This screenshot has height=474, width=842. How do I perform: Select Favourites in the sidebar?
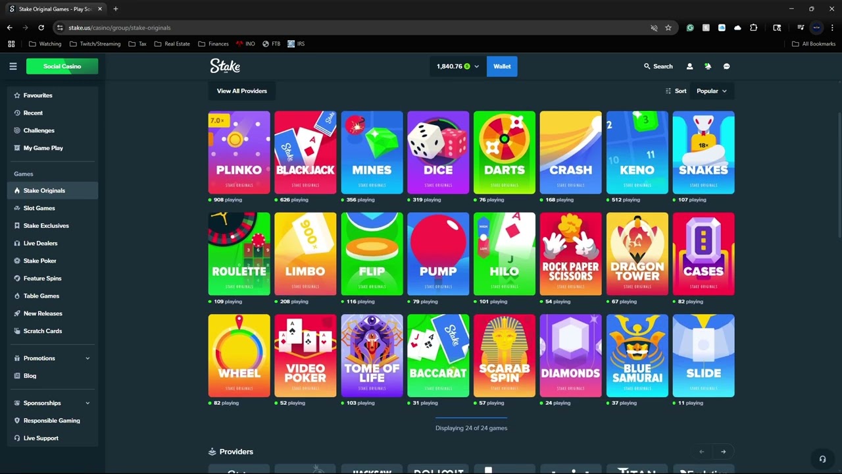[x=53, y=95]
